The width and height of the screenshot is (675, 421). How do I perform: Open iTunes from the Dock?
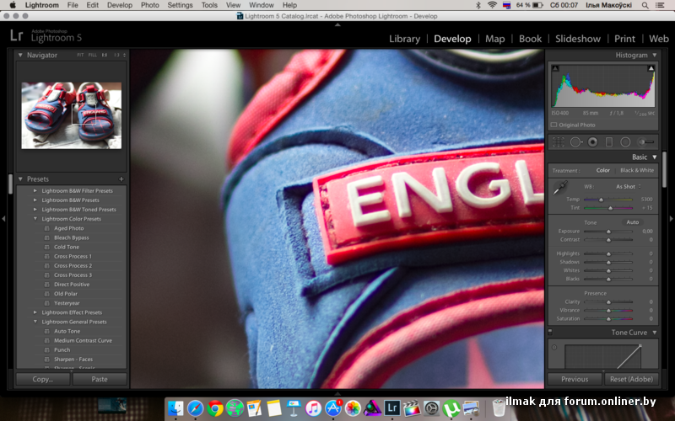(x=313, y=408)
